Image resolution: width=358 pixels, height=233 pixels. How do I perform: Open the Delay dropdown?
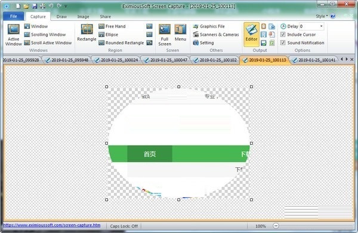[x=321, y=26]
